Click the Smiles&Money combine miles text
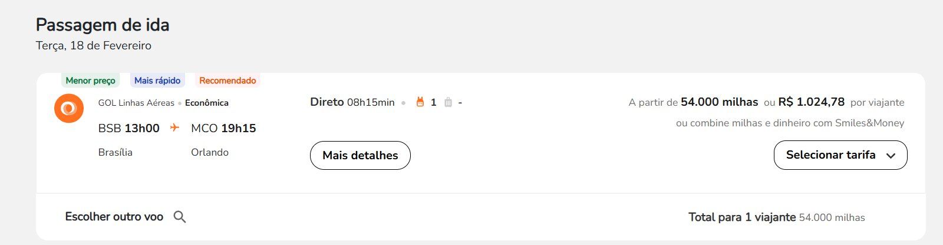Screen dimensions: 943x245 (x=790, y=123)
